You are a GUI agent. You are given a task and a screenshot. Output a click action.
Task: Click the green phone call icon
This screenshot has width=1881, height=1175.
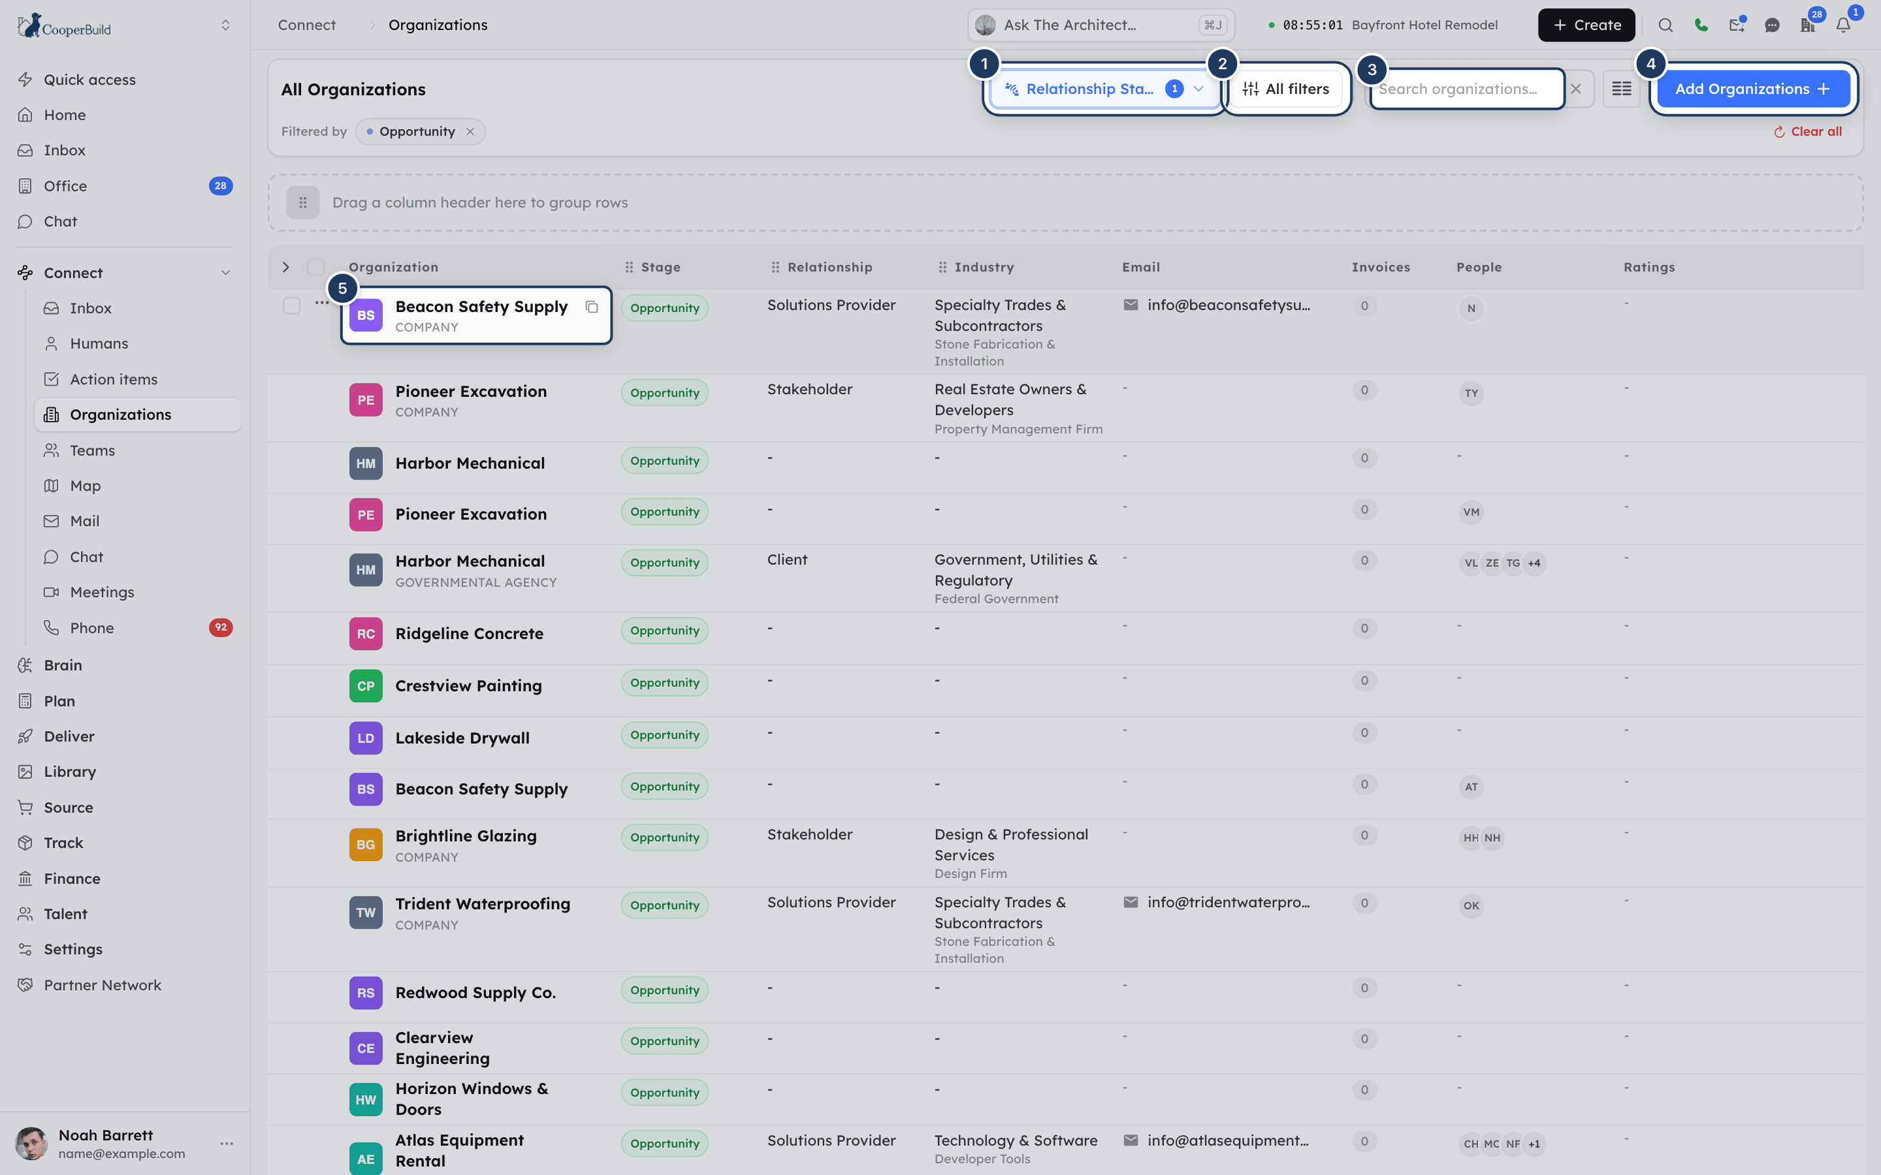(x=1701, y=25)
